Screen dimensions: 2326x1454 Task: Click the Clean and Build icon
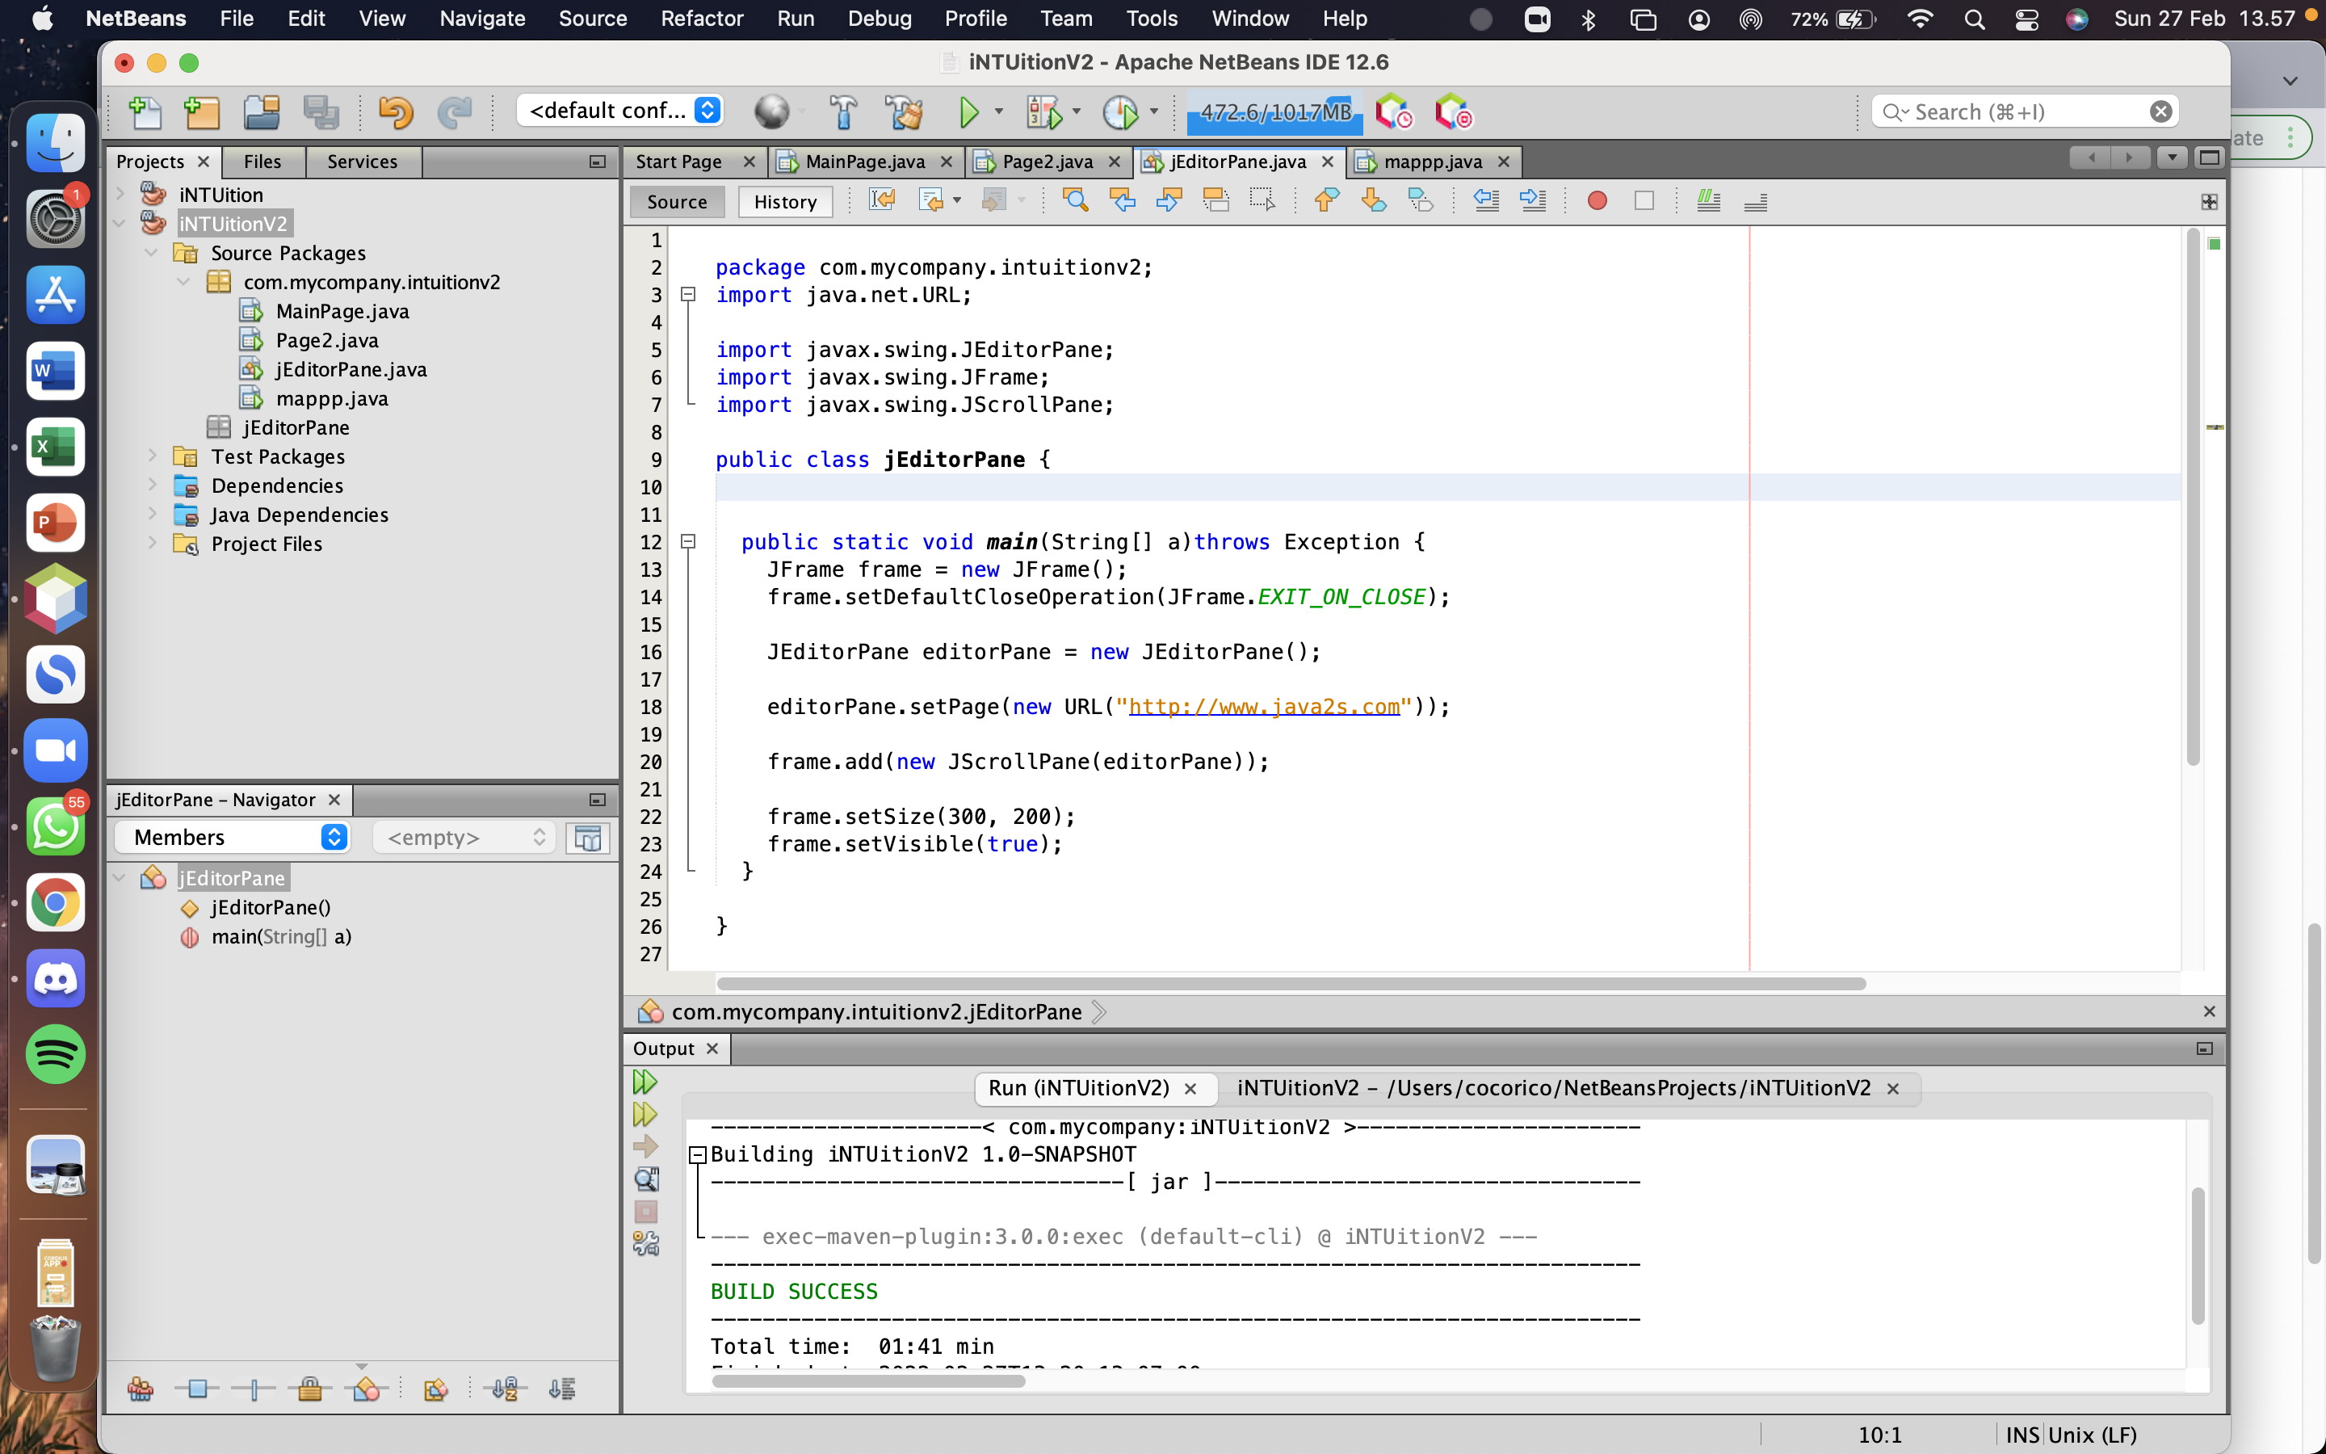click(x=904, y=112)
